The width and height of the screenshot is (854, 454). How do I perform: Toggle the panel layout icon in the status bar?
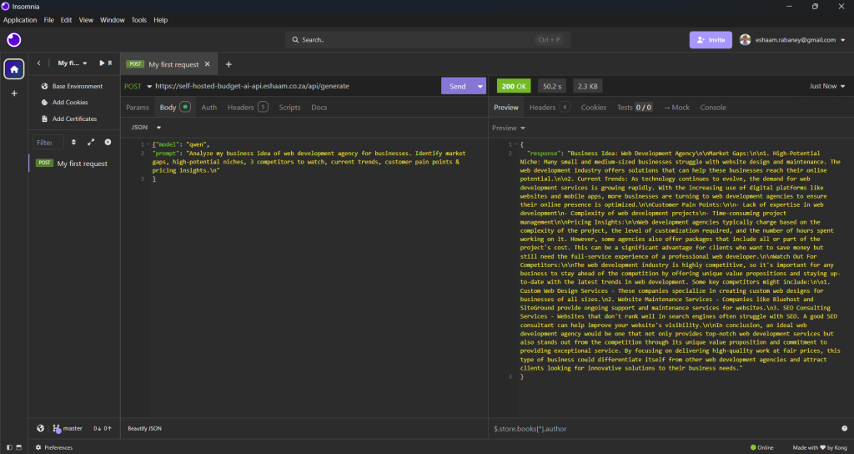(23, 447)
